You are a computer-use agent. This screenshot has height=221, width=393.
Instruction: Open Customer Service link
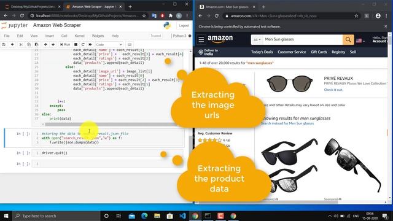292,52
